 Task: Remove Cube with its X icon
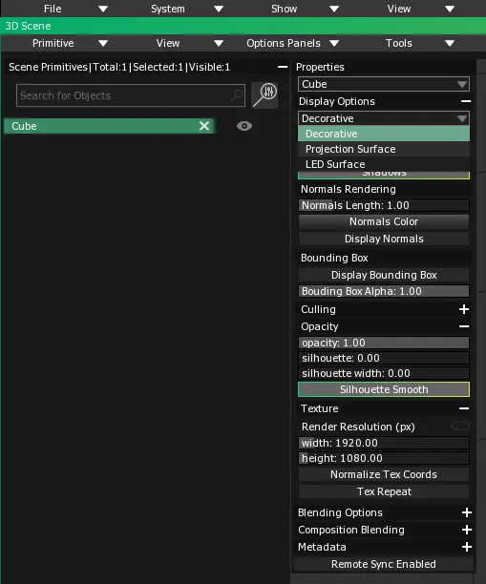click(x=204, y=126)
